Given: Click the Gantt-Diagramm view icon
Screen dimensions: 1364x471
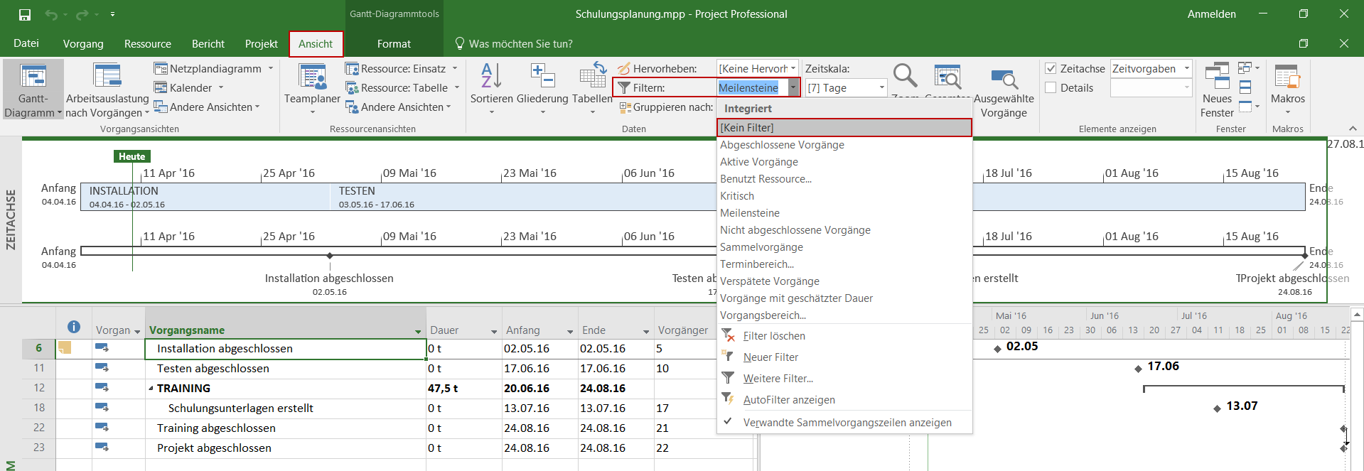Looking at the screenshot, I should tap(33, 77).
